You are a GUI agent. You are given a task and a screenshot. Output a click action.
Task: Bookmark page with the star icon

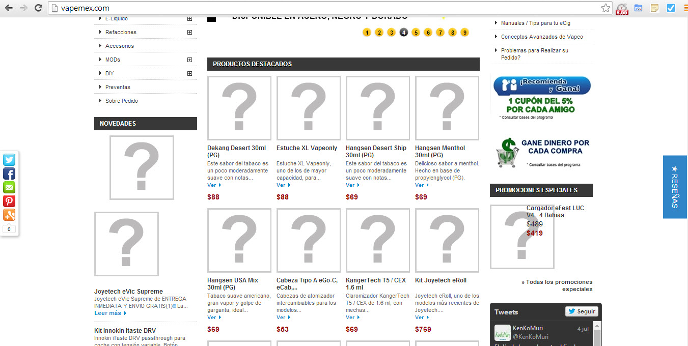coord(606,8)
